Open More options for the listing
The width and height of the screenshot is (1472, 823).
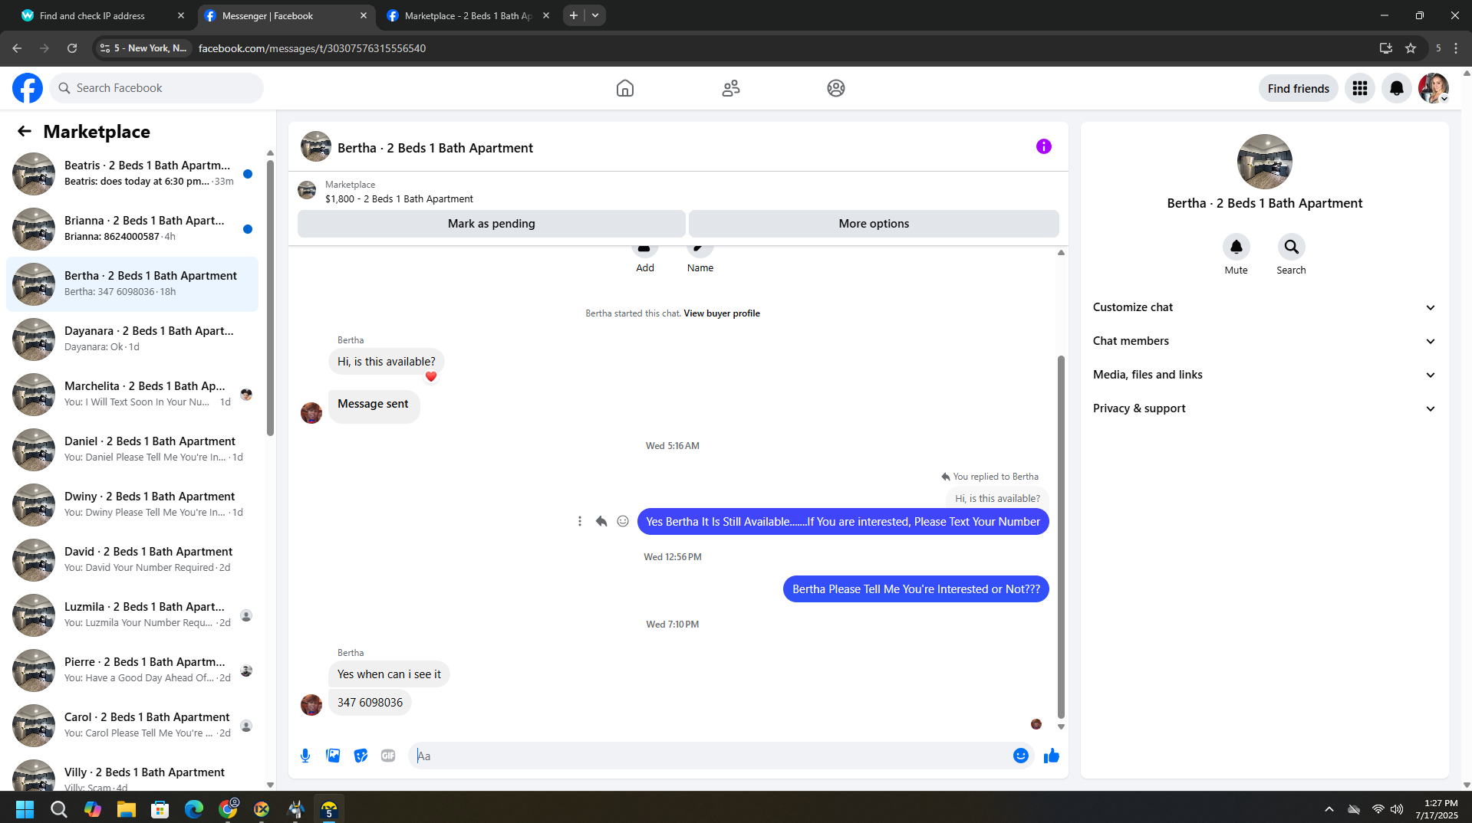click(874, 224)
